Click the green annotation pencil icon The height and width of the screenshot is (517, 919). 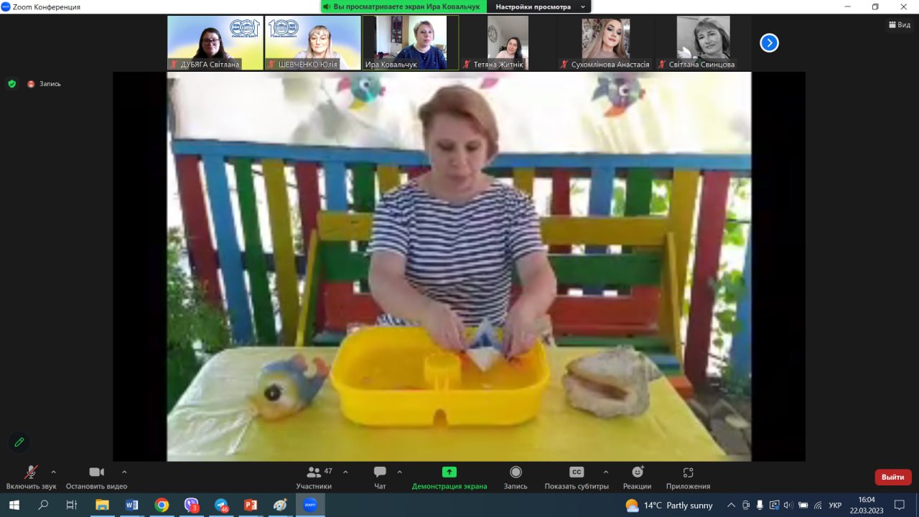19,442
